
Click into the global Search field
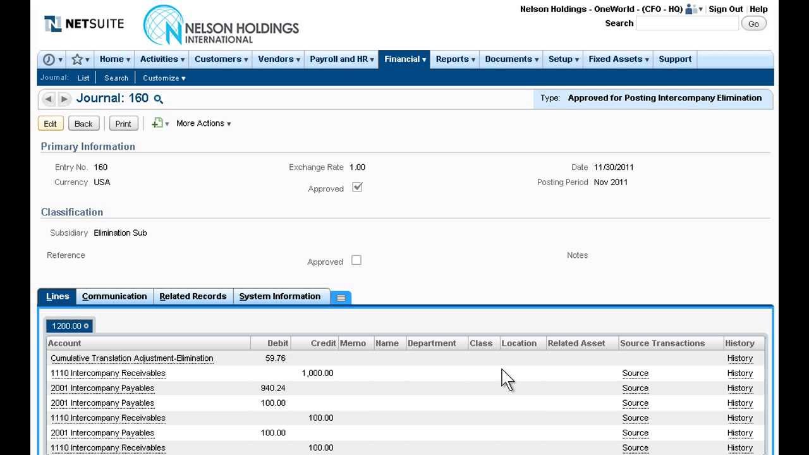point(688,24)
